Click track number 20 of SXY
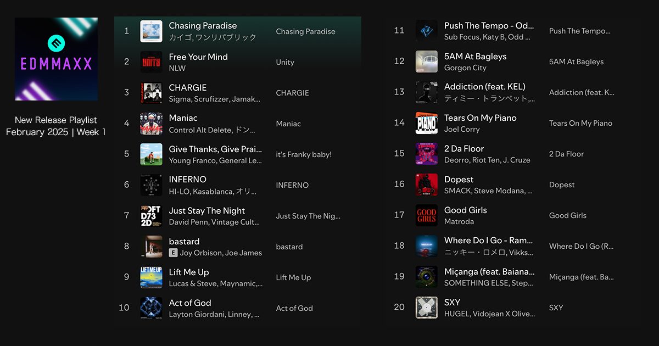Viewport: 659px width, 346px height. click(399, 308)
